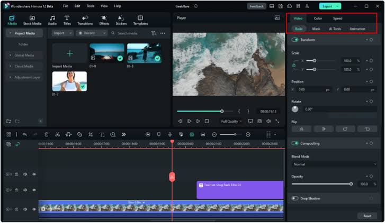Open the Audio library

[52, 20]
